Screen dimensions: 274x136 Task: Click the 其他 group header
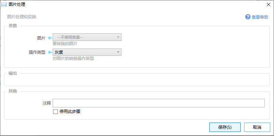(x=13, y=91)
